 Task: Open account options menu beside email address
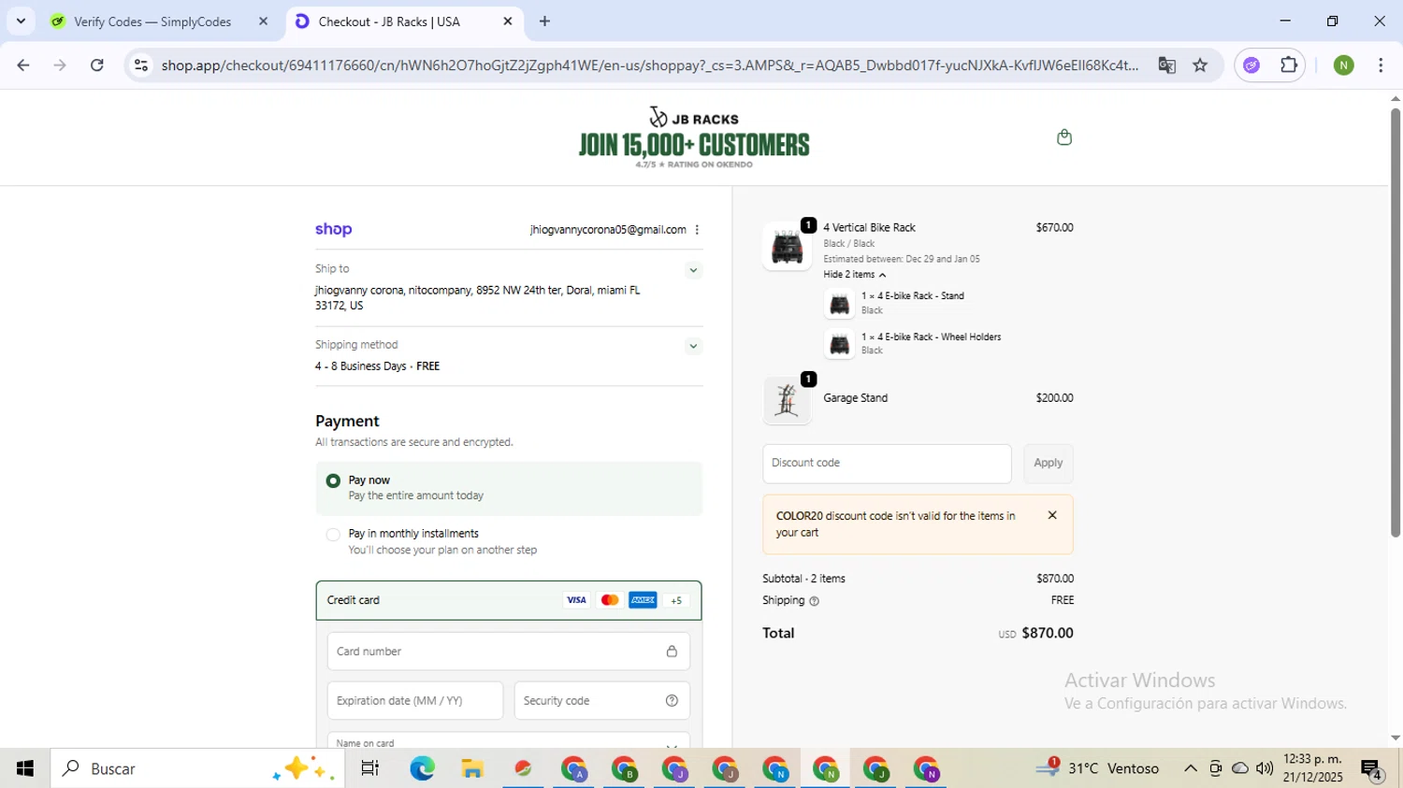pos(697,230)
